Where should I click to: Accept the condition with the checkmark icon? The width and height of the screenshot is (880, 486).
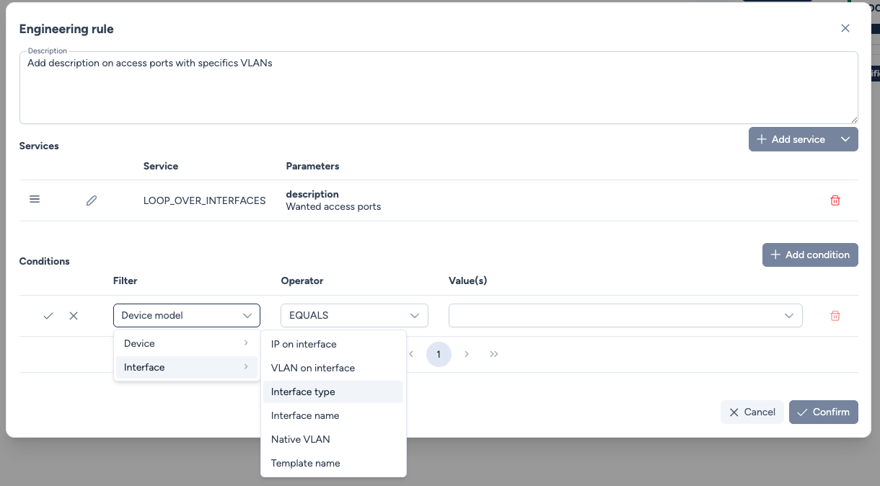pos(48,316)
